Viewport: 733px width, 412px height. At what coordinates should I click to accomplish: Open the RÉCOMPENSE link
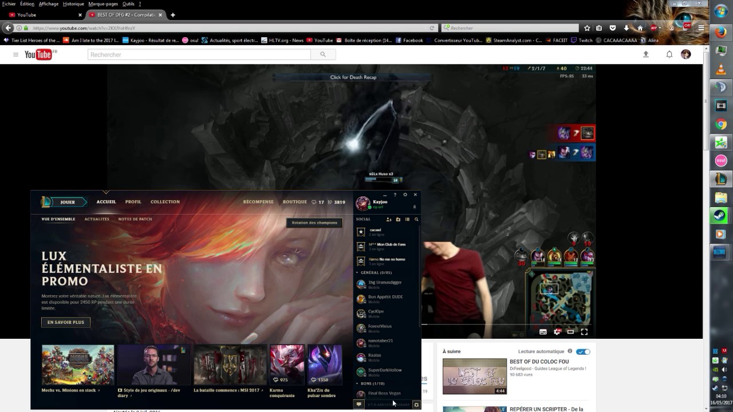pos(258,201)
